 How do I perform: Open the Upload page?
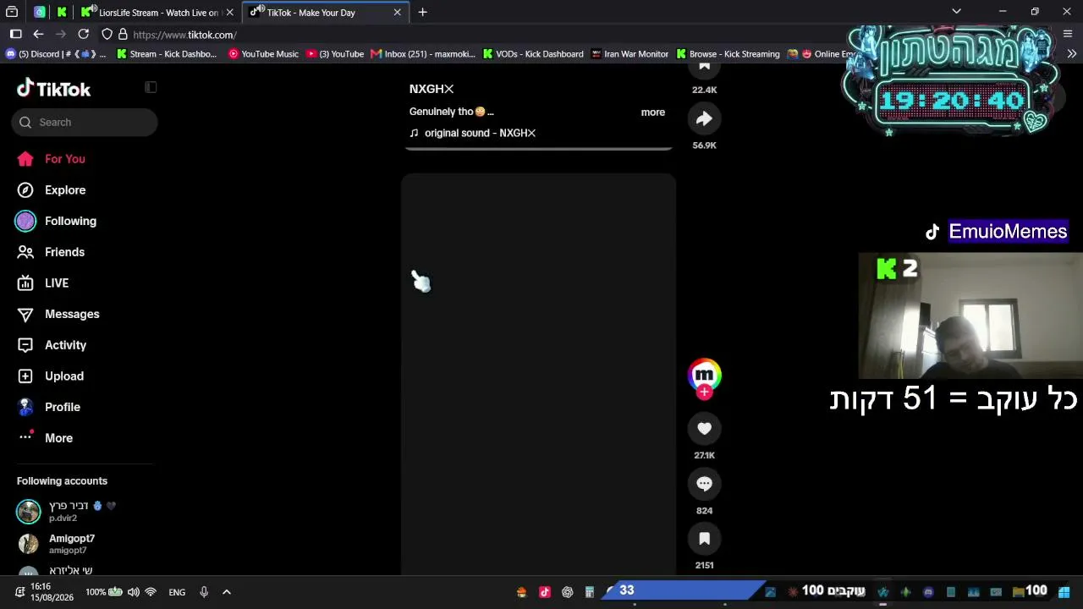(51, 376)
